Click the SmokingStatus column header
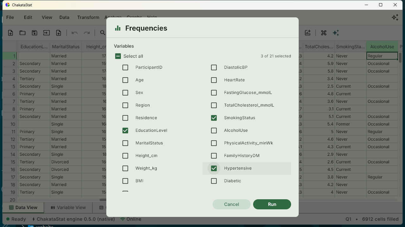This screenshot has height=227, width=405. (x=351, y=47)
